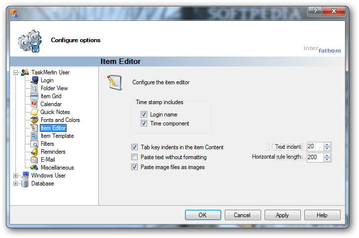Select the TaskMerlin User tree label

[50, 72]
